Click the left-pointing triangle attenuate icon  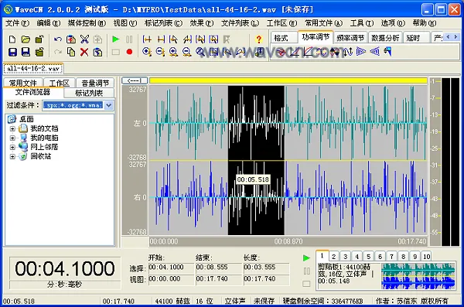click(374, 52)
